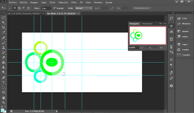This screenshot has height=113, width=194.
Task: Choose Intersect with selection mode
Action: (28, 8)
